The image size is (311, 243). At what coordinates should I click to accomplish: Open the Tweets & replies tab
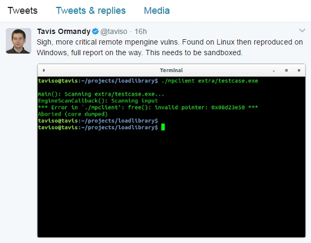[91, 11]
